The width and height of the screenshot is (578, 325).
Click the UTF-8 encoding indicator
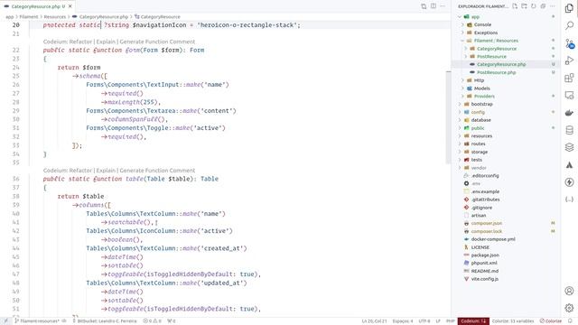click(424, 321)
